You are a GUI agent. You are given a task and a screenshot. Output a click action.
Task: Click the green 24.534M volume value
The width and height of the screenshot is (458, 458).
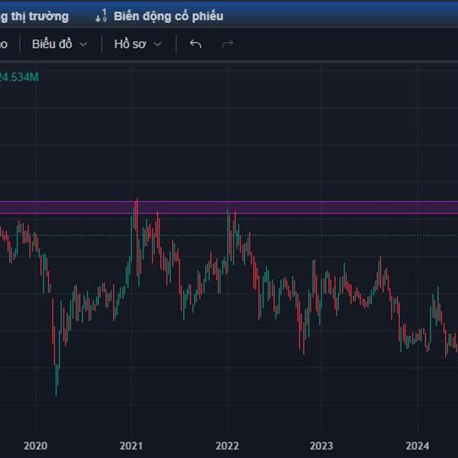coord(19,77)
